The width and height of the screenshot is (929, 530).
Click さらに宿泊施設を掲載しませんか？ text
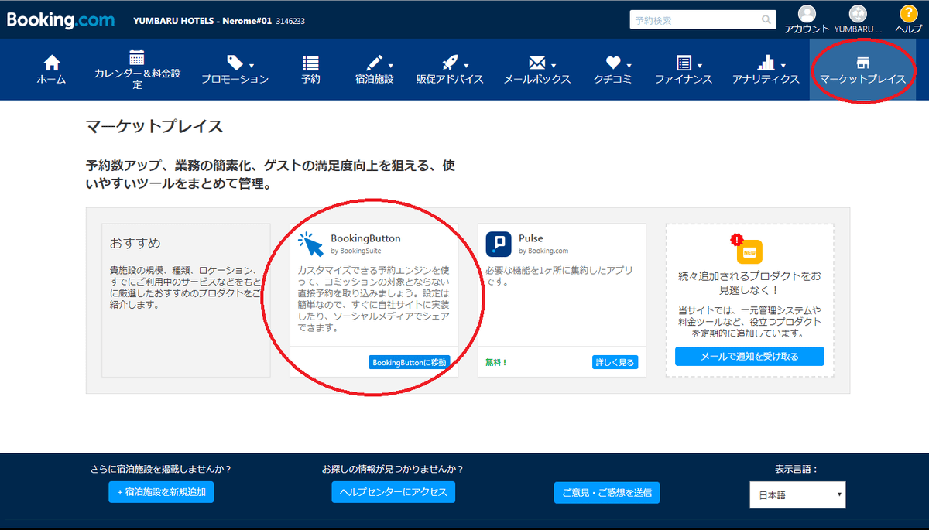(161, 469)
